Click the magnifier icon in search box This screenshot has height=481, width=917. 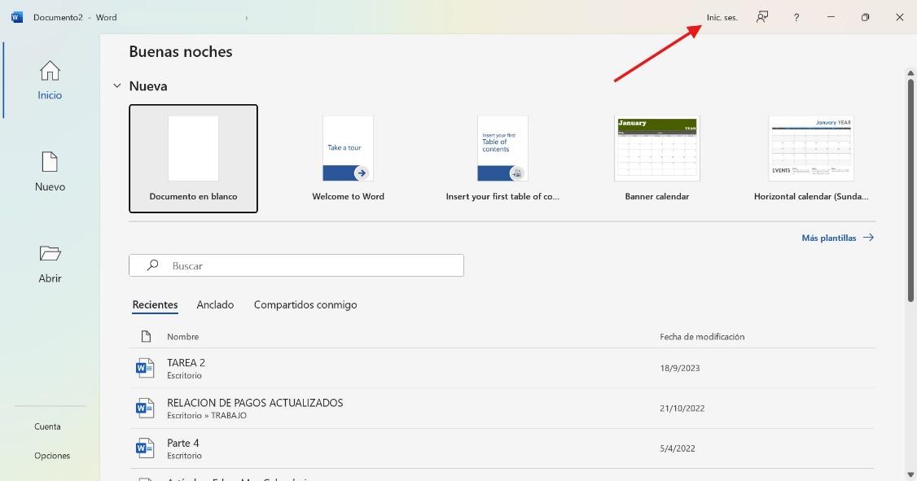[x=152, y=265]
